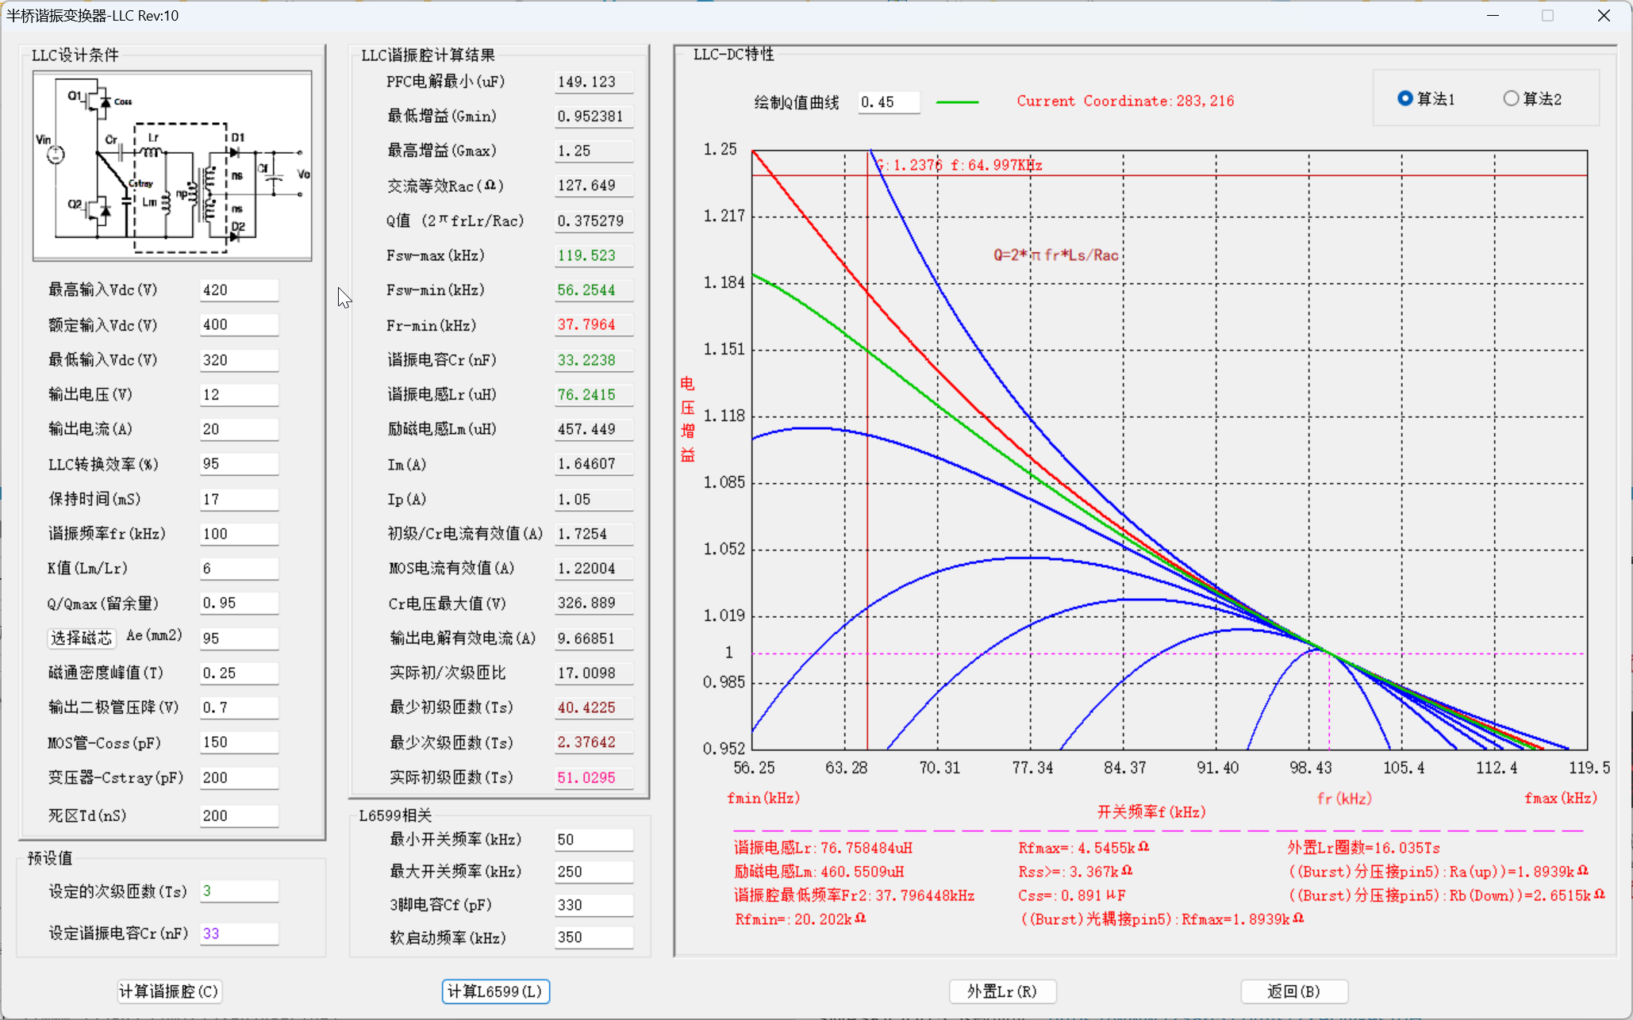Click the 最小开关频率(kHz) input field

pyautogui.click(x=593, y=839)
